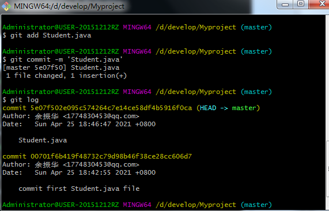The width and height of the screenshot is (329, 211).
Task: Click the '(HEAD -> master)' ref label
Action: 228,108
